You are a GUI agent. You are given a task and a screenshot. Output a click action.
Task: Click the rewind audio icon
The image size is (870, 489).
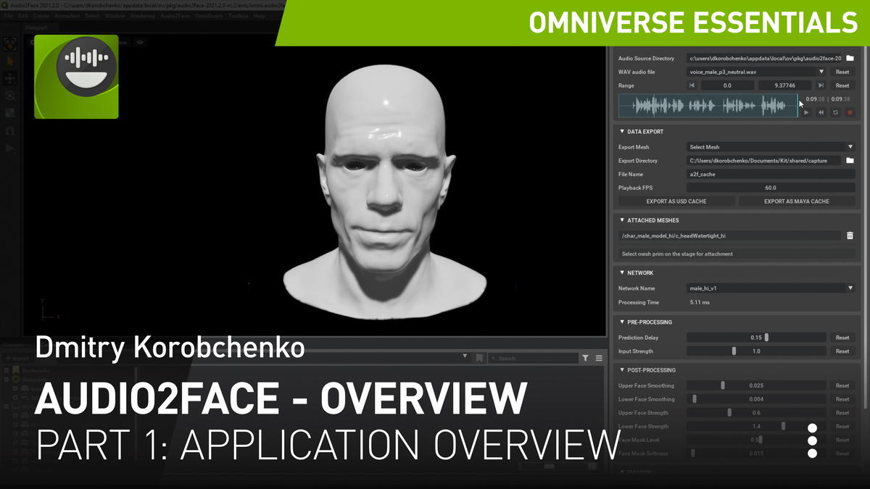[x=821, y=112]
